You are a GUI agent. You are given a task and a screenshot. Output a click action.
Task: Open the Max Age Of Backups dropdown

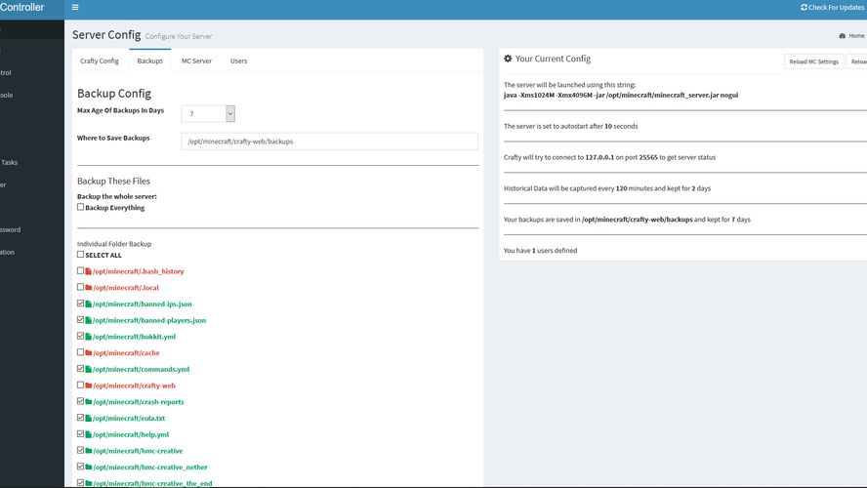point(208,114)
